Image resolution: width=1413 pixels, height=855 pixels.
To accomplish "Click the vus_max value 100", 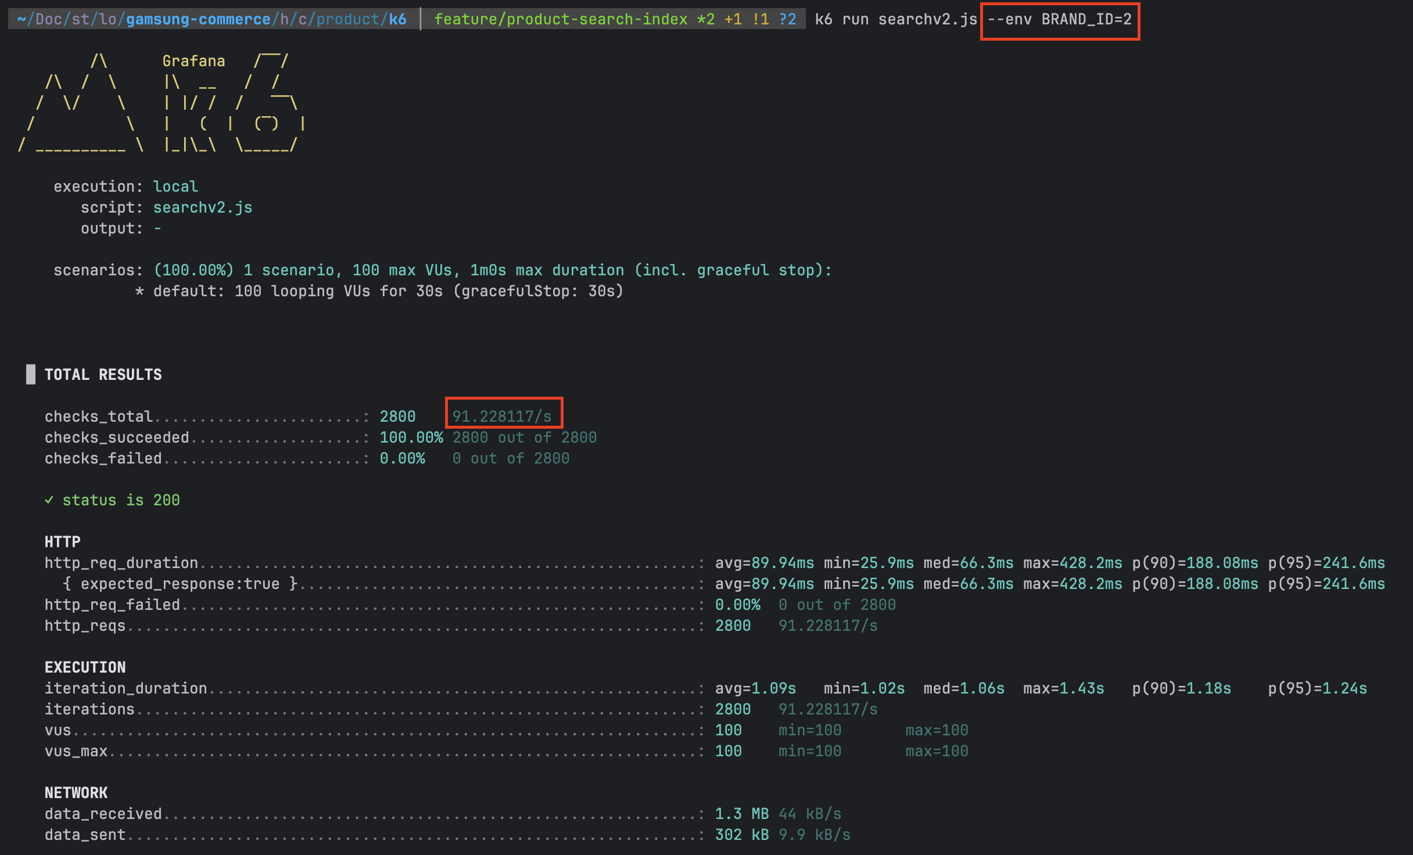I will (x=728, y=750).
